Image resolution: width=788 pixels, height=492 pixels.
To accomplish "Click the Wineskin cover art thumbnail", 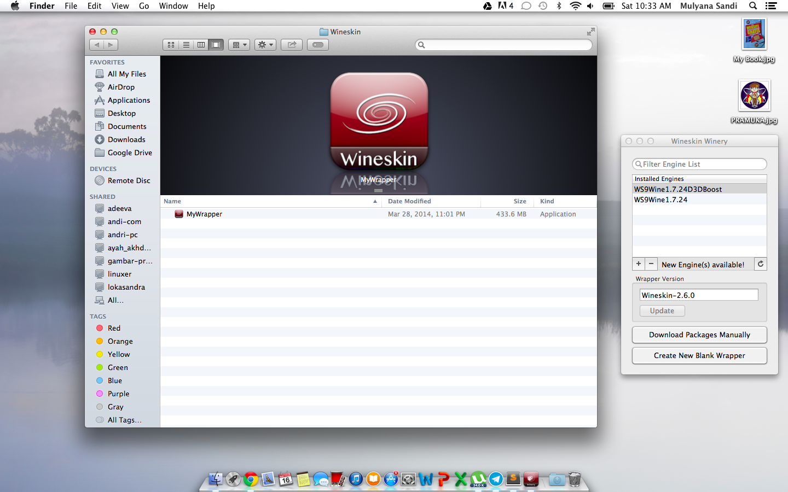I will click(379, 121).
